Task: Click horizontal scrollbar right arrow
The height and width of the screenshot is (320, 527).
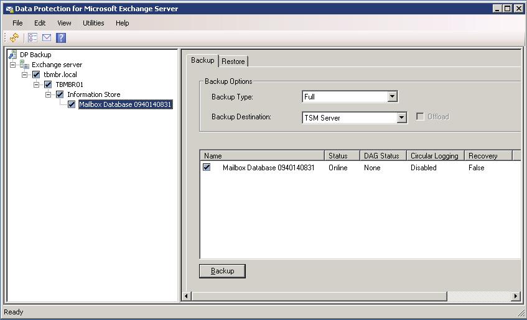Action: (516, 296)
